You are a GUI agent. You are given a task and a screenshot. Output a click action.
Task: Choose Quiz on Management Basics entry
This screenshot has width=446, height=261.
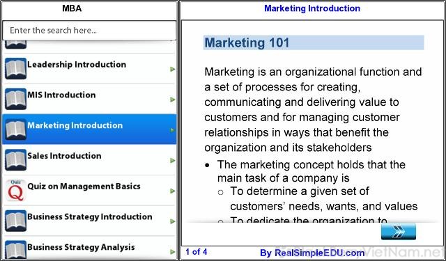(89, 190)
